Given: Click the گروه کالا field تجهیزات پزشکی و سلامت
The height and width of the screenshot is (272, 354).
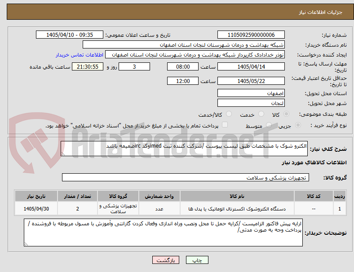Looking at the screenshot, I should tap(186, 177).
